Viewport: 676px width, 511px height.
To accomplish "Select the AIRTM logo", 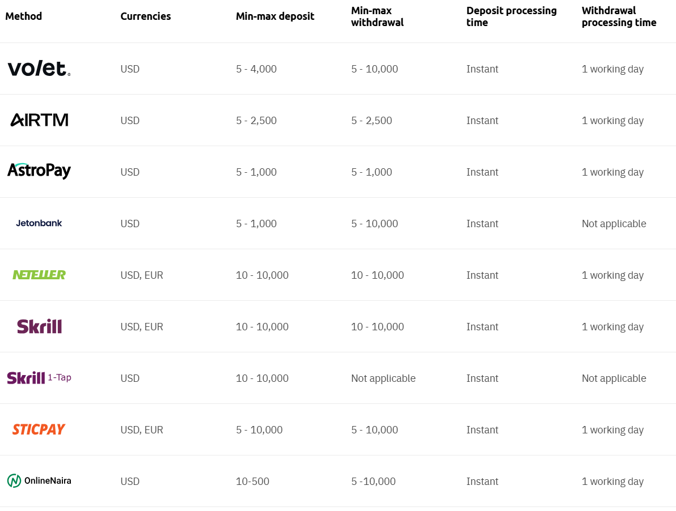I will click(39, 120).
